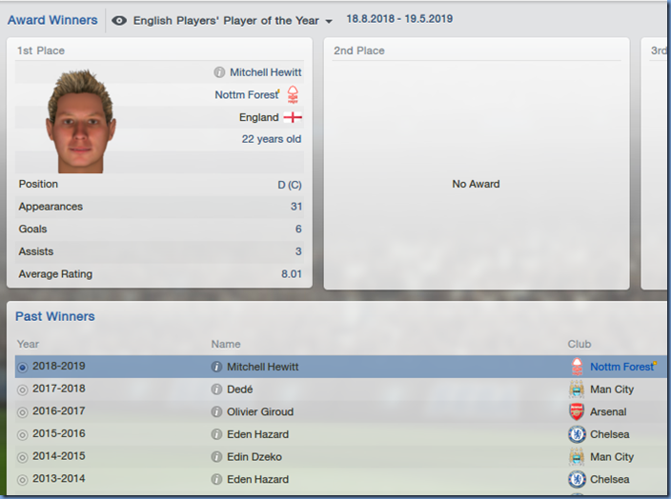The image size is (671, 499).
Task: Click Man City badge in 2017-2018 row
Action: pos(577,389)
